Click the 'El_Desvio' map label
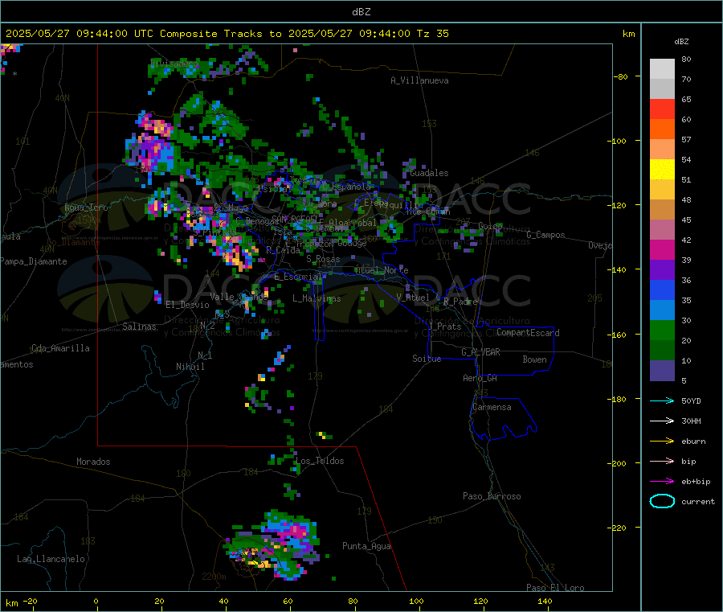 pyautogui.click(x=187, y=305)
